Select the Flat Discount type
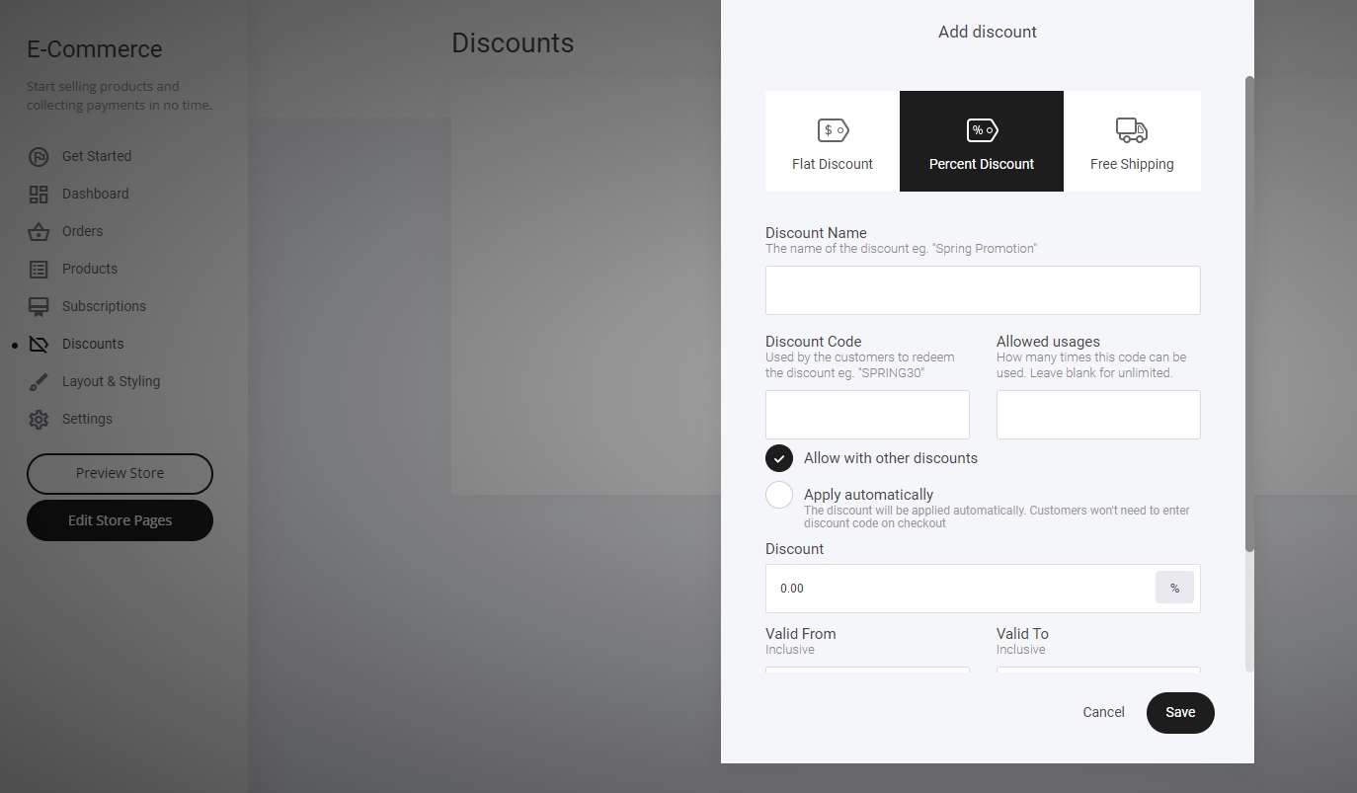1357x793 pixels. 833,141
